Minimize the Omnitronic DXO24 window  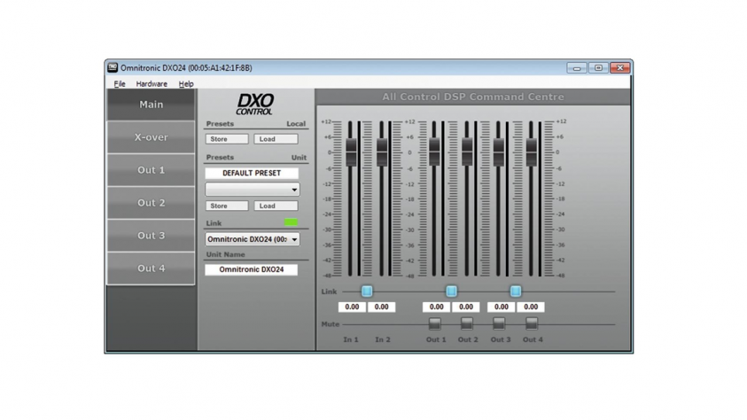577,68
